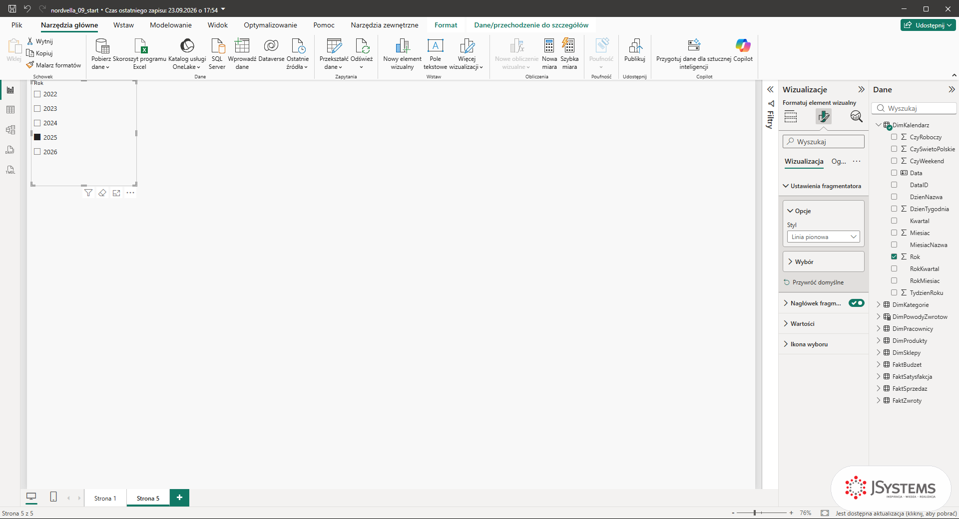Open the Plik menu

tap(17, 25)
